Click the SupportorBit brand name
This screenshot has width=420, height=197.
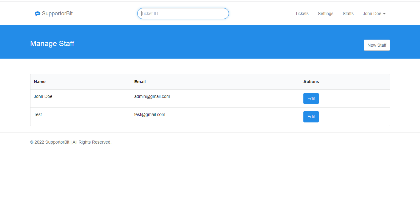pyautogui.click(x=57, y=14)
